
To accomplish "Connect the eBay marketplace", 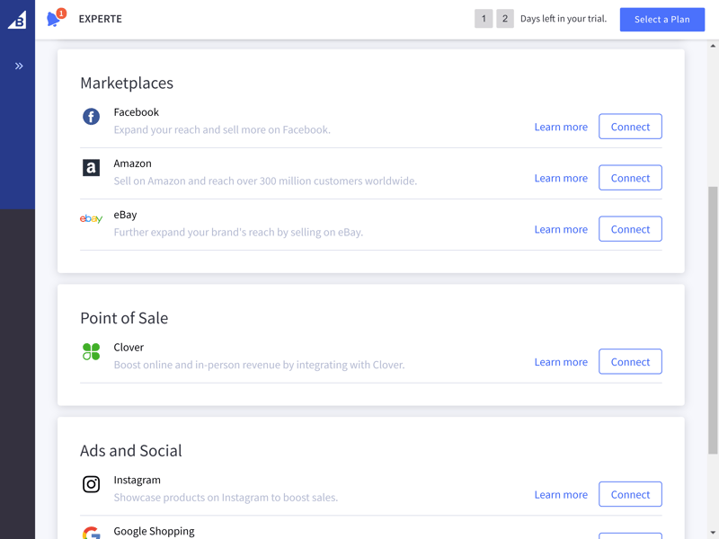I will 630,229.
